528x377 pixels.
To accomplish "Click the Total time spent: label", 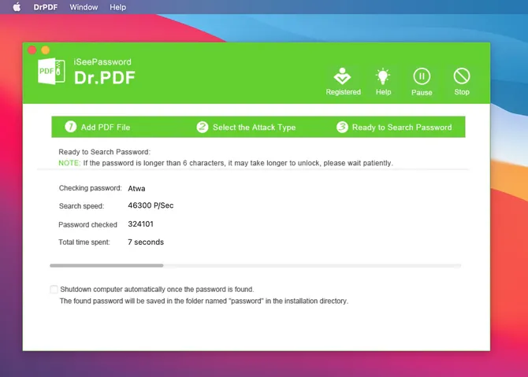I will [x=84, y=242].
